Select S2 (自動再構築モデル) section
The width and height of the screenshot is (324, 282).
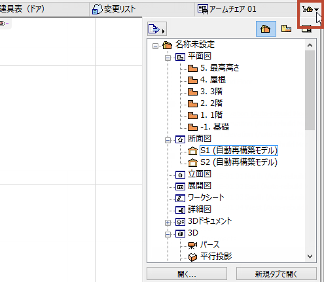[239, 162]
